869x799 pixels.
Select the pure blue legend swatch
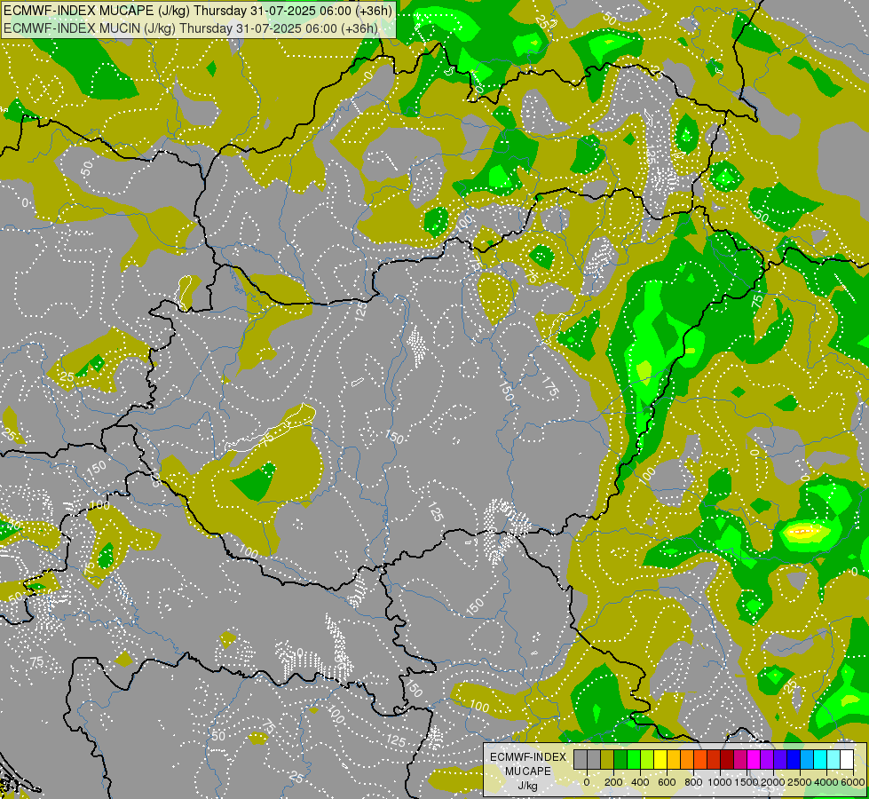(x=794, y=759)
